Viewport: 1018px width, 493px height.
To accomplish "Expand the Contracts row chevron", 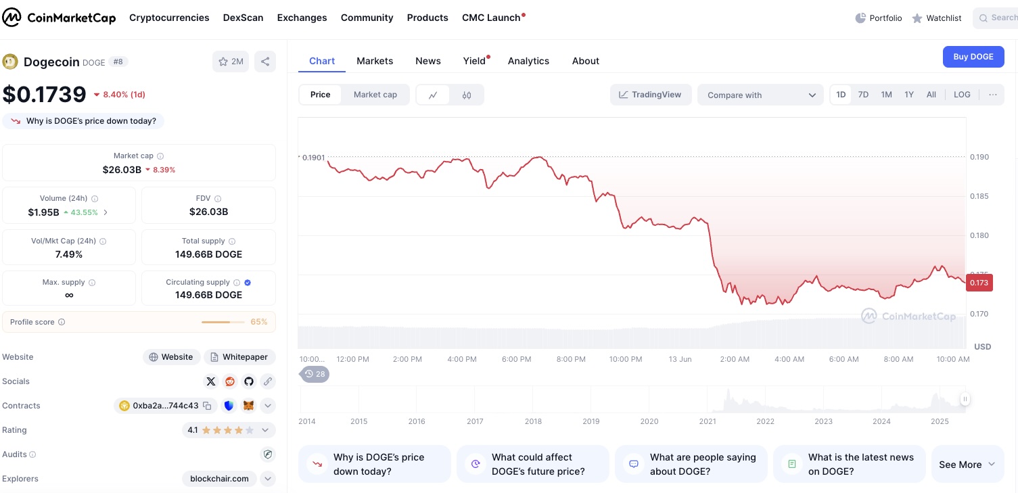I will [268, 406].
